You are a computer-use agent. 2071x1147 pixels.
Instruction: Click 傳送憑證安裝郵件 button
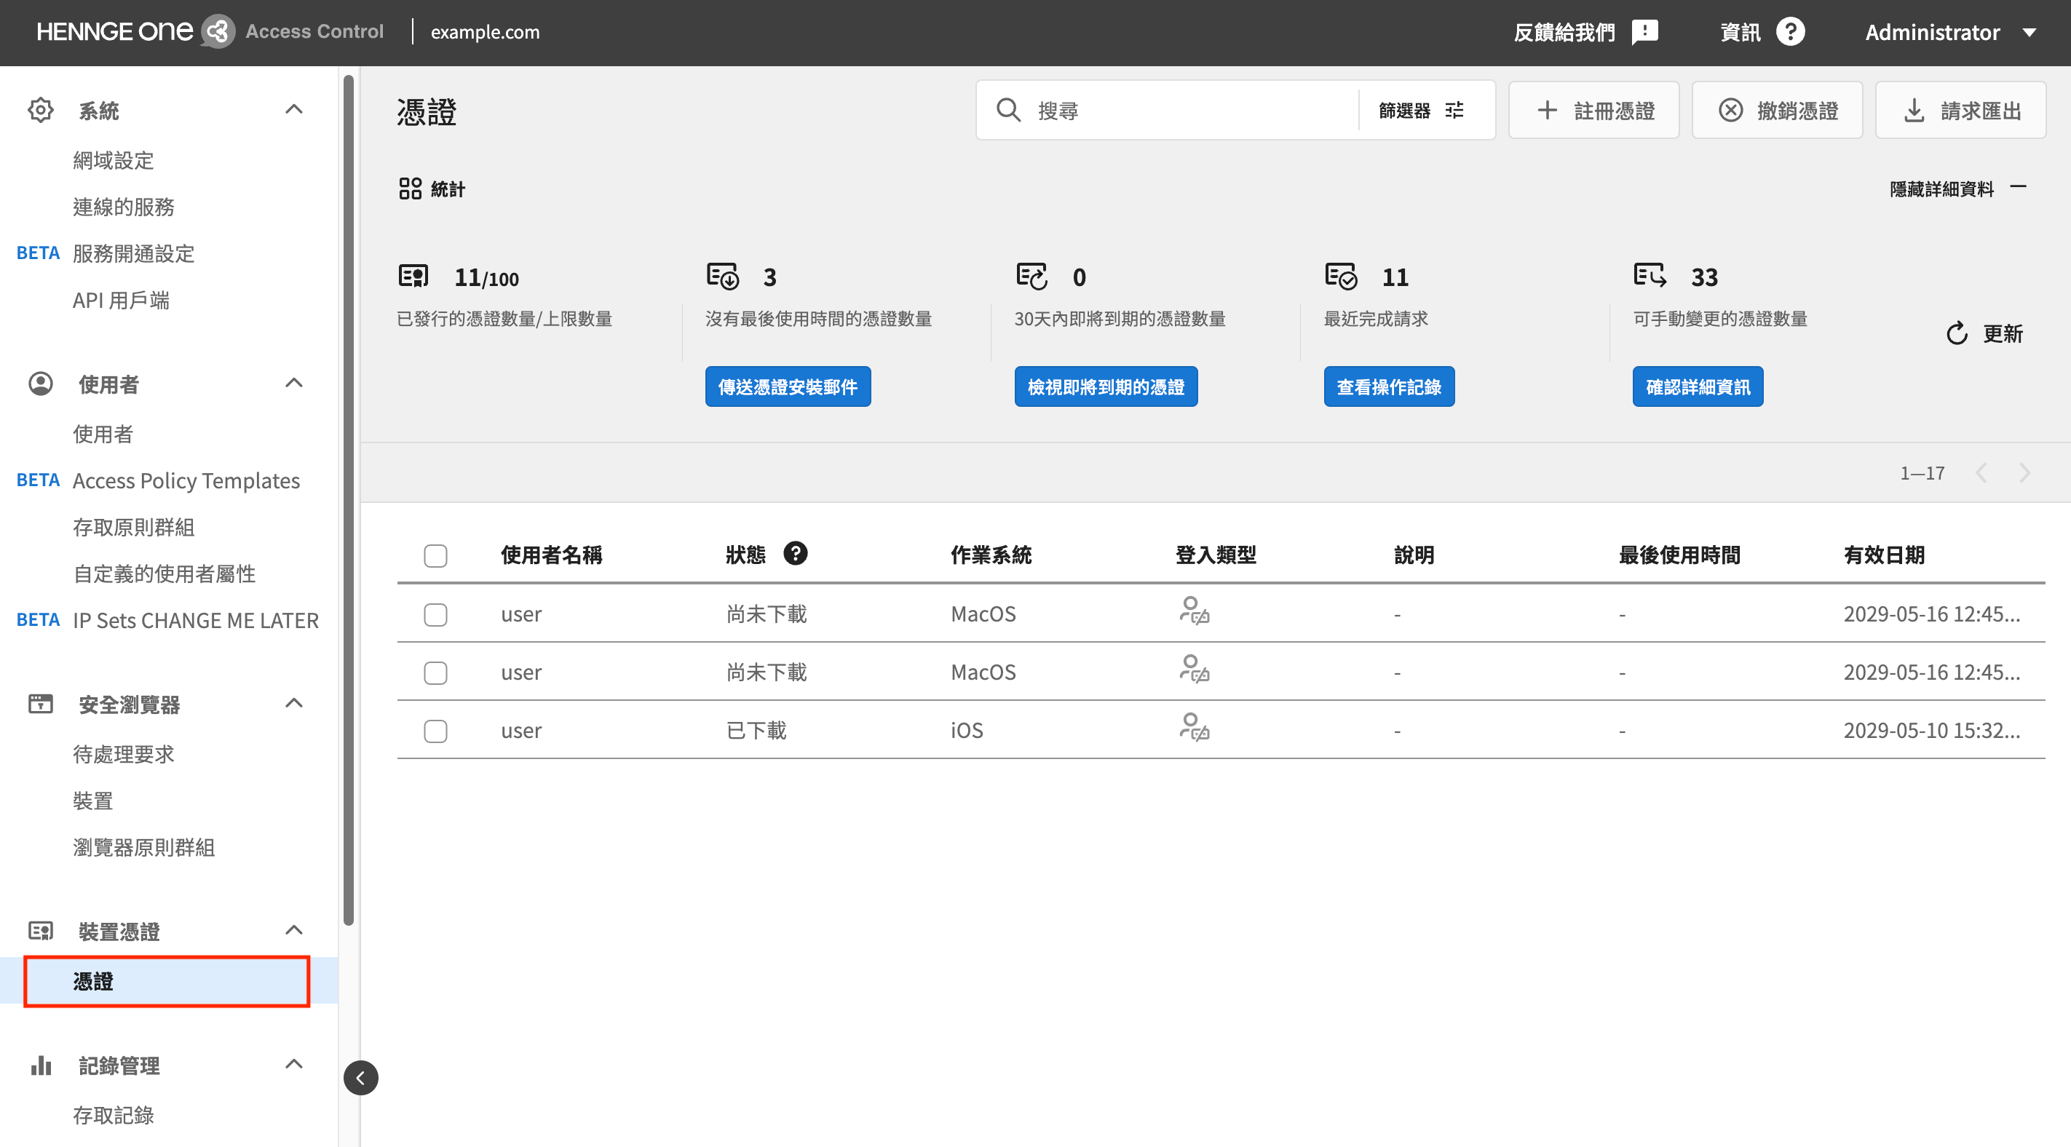click(788, 386)
